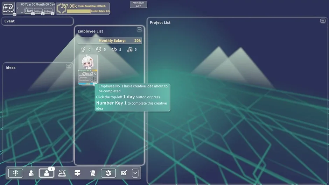The width and height of the screenshot is (329, 185).
Task: Click the tutorial tooltip about creative idea
Action: point(132,97)
